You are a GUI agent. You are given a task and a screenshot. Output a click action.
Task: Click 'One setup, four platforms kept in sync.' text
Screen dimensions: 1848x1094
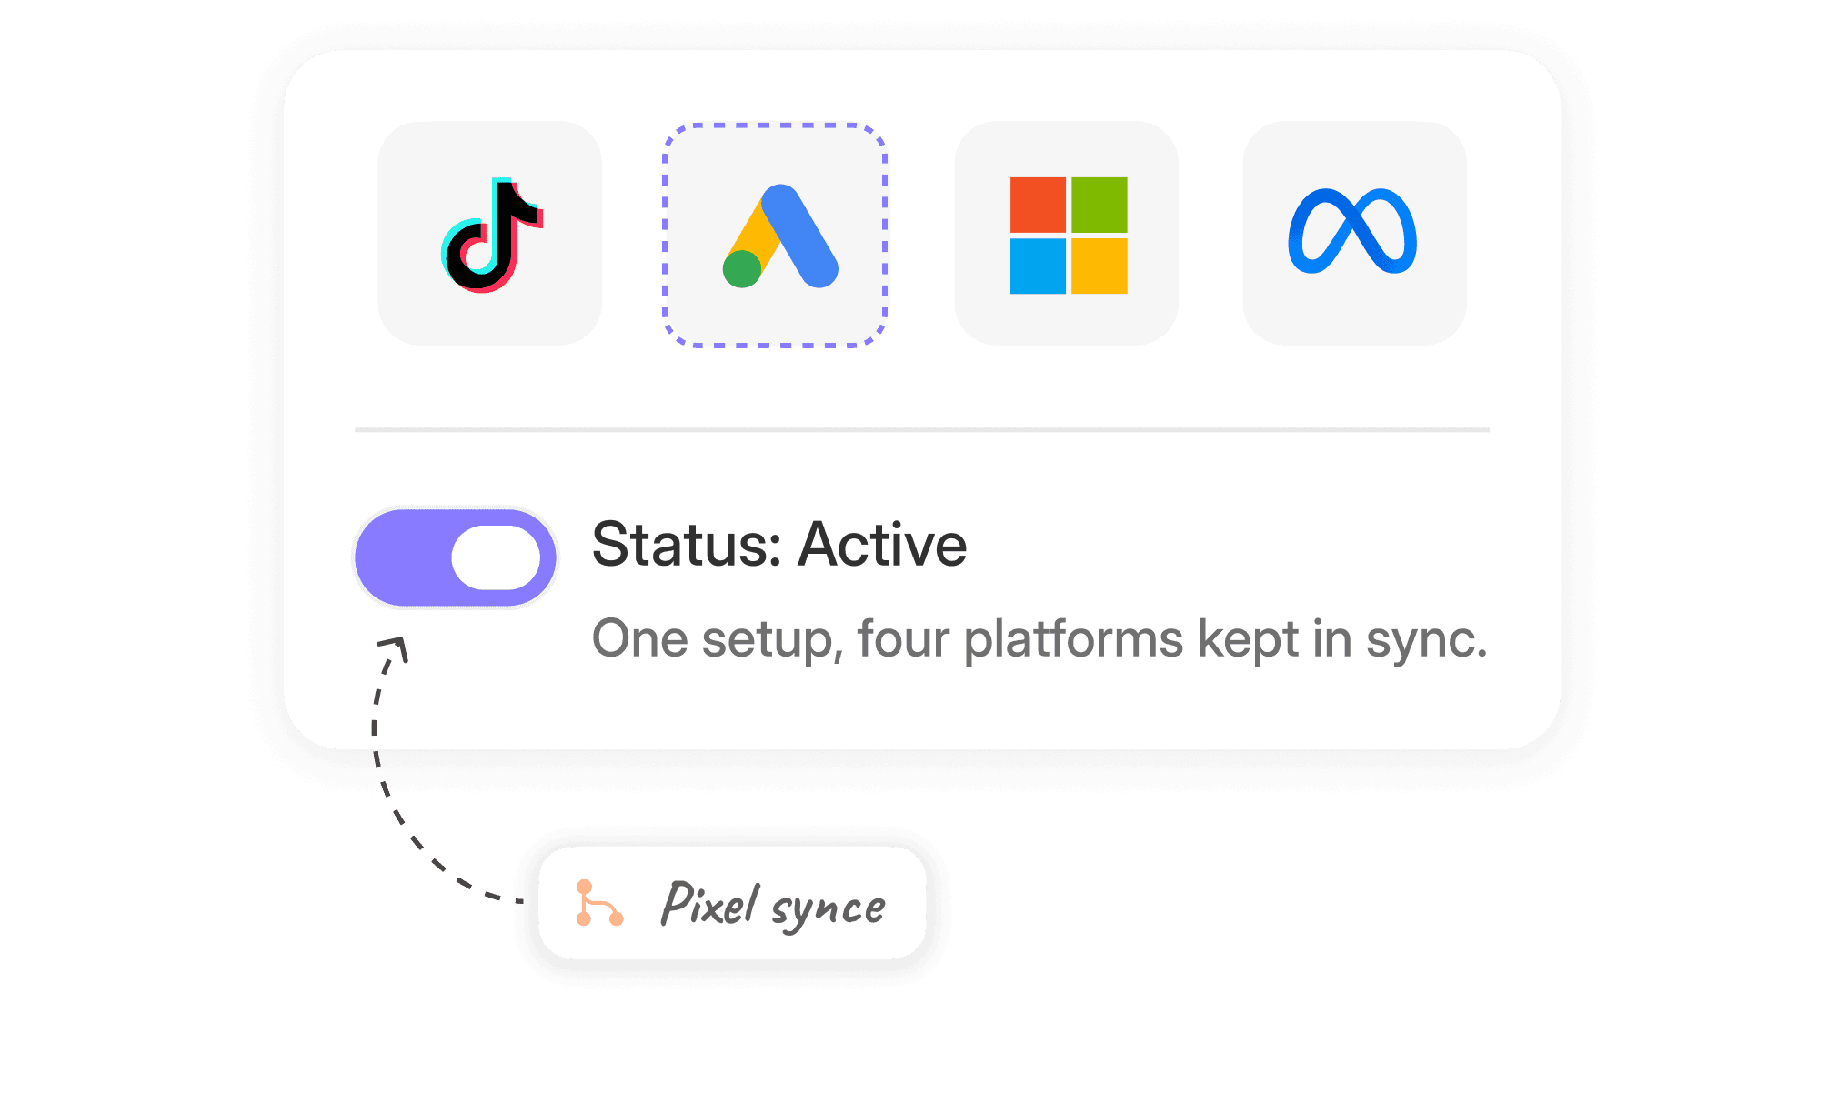(1039, 638)
